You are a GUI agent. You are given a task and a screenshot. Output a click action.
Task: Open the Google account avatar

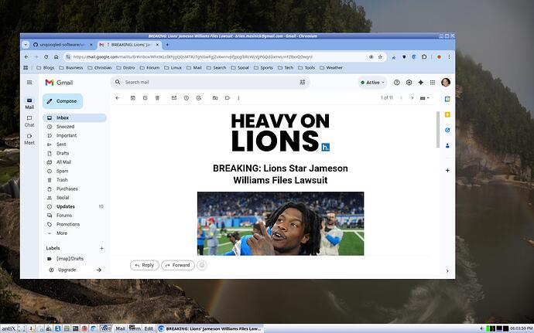tap(446, 83)
